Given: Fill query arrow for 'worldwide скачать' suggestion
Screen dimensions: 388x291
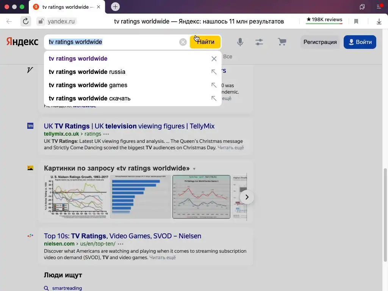Looking at the screenshot, I should [x=214, y=98].
